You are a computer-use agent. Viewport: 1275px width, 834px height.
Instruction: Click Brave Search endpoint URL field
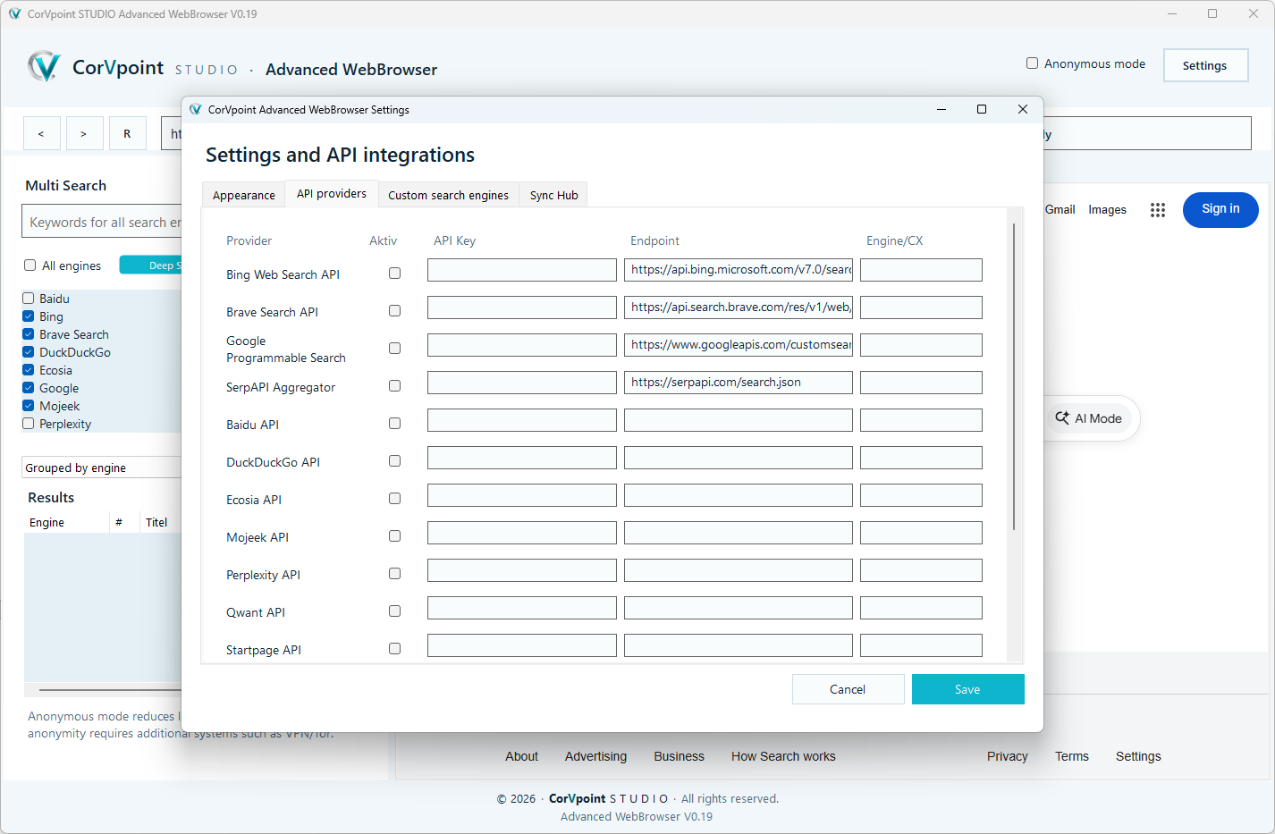click(x=739, y=307)
